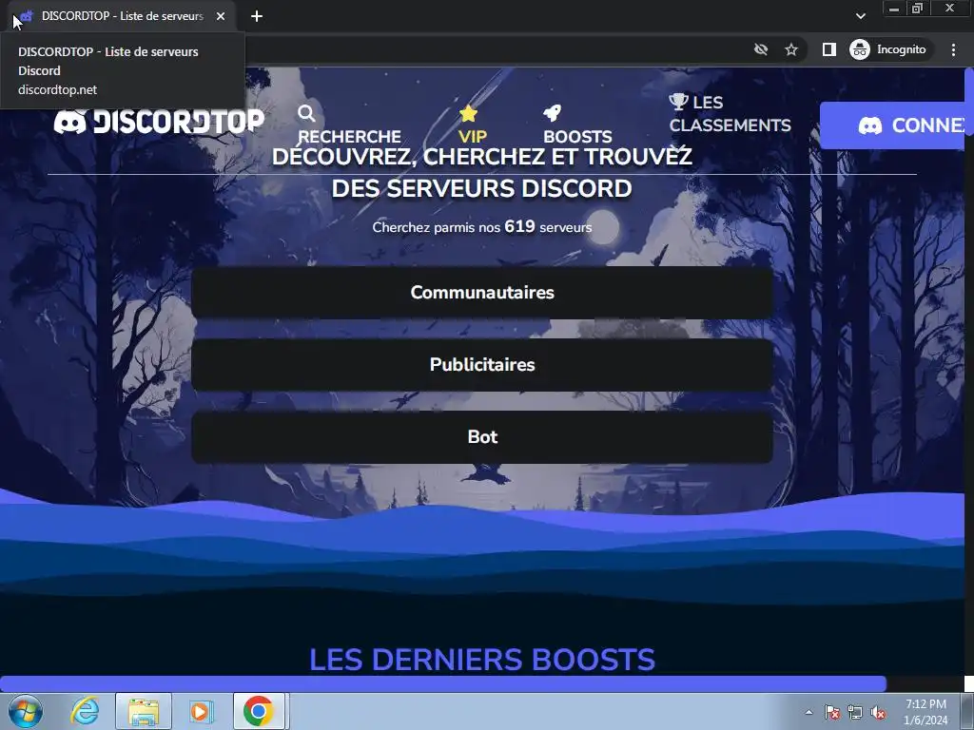Close the DISCORDTOP tab
Viewport: 974px width, 730px height.
(221, 16)
